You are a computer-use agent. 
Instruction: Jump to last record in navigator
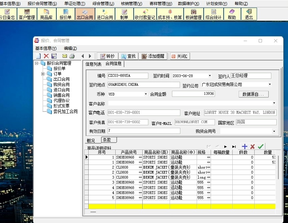234,147
